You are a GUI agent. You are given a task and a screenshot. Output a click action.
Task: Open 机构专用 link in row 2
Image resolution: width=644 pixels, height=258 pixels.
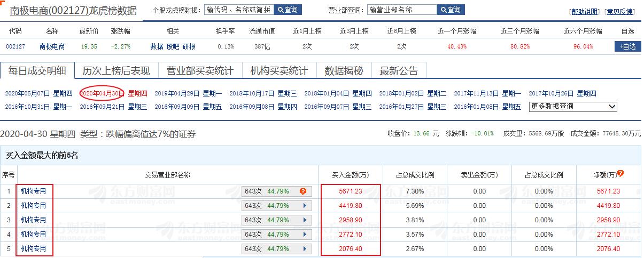33,205
